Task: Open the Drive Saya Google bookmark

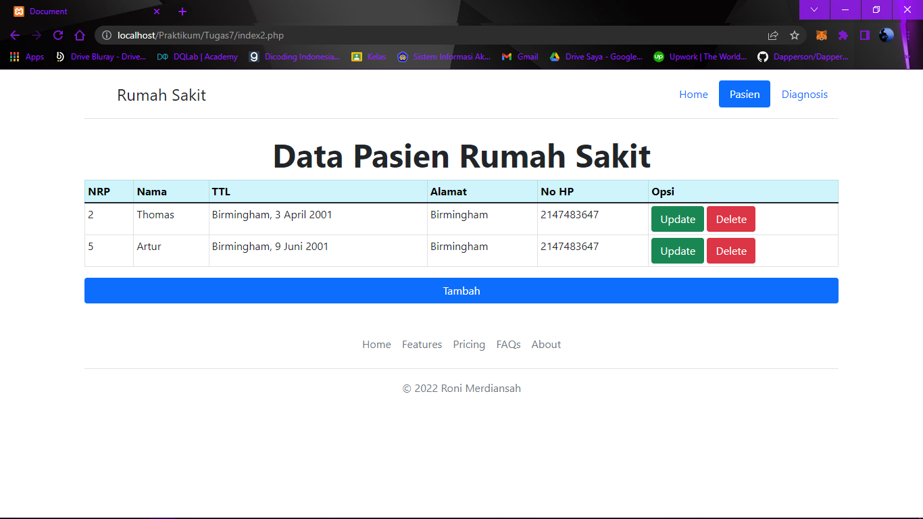Action: [x=596, y=57]
